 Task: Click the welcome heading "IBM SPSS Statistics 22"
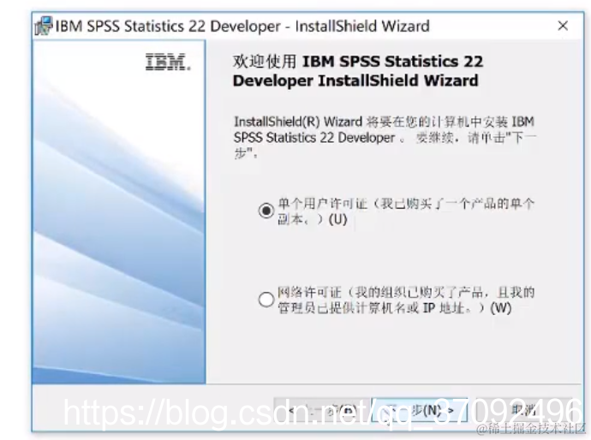pyautogui.click(x=392, y=62)
